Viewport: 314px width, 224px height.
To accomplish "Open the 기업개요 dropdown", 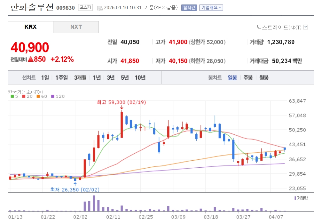I will tap(211, 8).
